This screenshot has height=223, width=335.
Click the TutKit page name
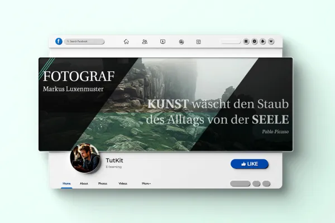[x=114, y=161]
